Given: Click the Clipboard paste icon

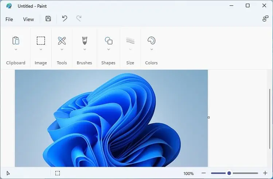Looking at the screenshot, I should coord(16,41).
